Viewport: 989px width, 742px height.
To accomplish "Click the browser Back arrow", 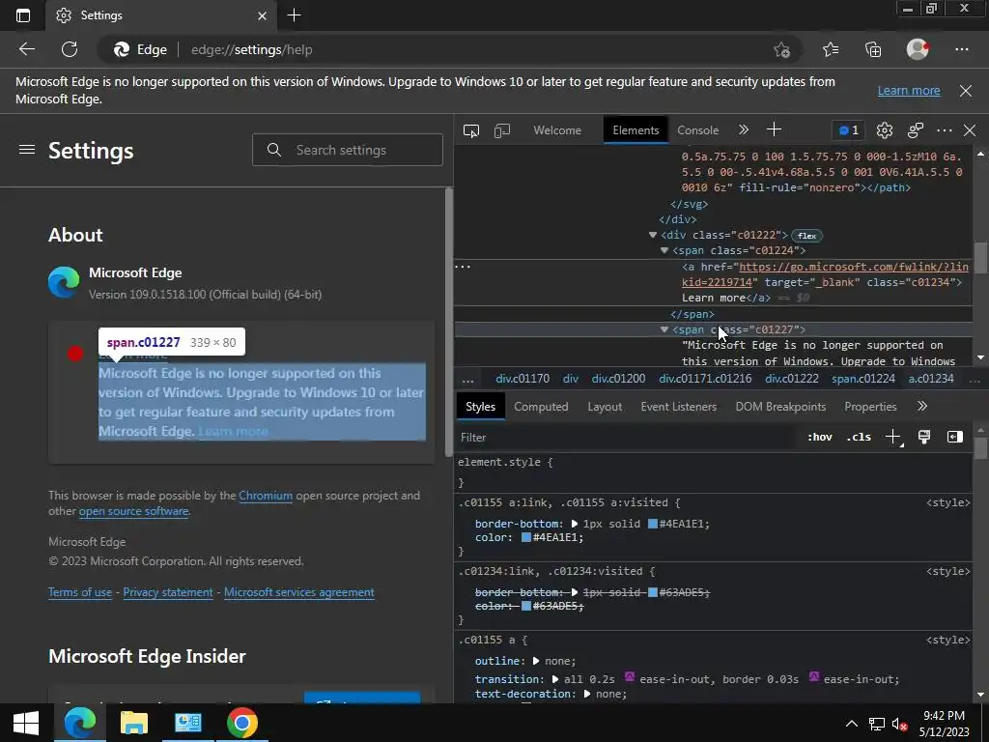I will 26,49.
